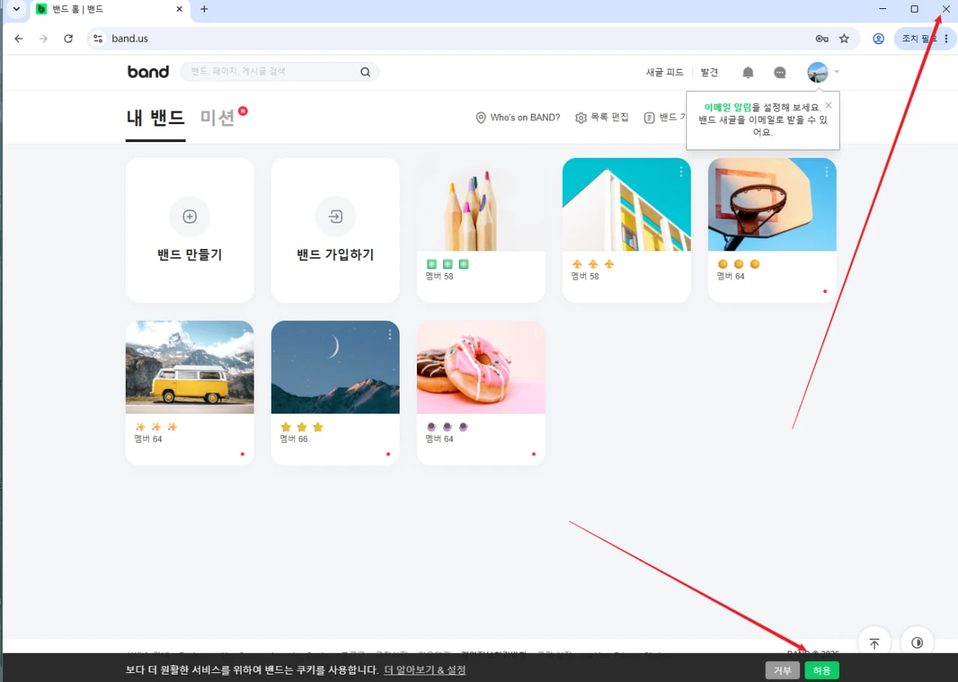Open 더 알아보기 & 설정 link

(425, 670)
